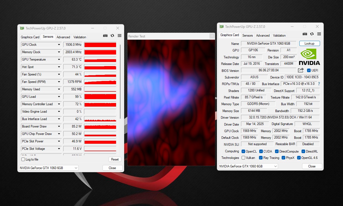Toggle the Ray Tracing checkbox

click(261, 158)
